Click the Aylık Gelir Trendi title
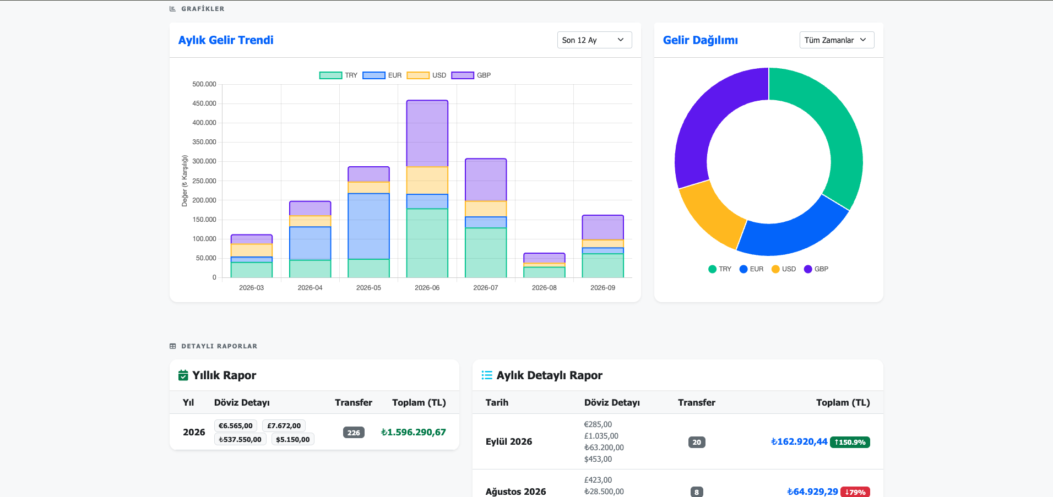1053x497 pixels. [226, 40]
